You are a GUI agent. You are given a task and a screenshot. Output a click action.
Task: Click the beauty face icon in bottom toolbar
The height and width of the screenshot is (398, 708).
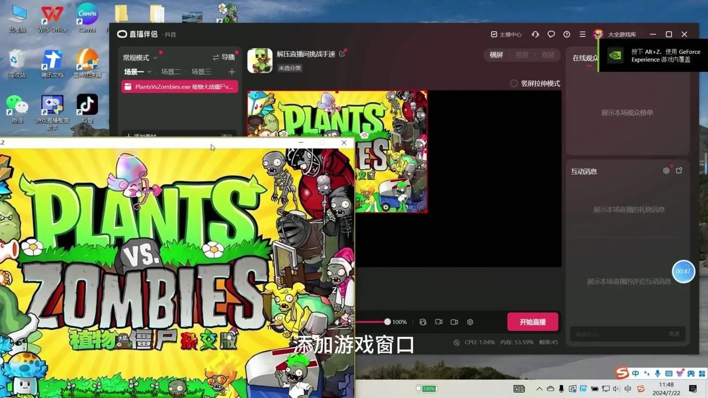[423, 322]
